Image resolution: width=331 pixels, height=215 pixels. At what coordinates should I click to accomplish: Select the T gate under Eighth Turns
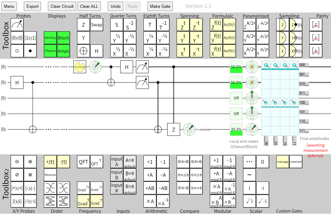(x=150, y=25)
